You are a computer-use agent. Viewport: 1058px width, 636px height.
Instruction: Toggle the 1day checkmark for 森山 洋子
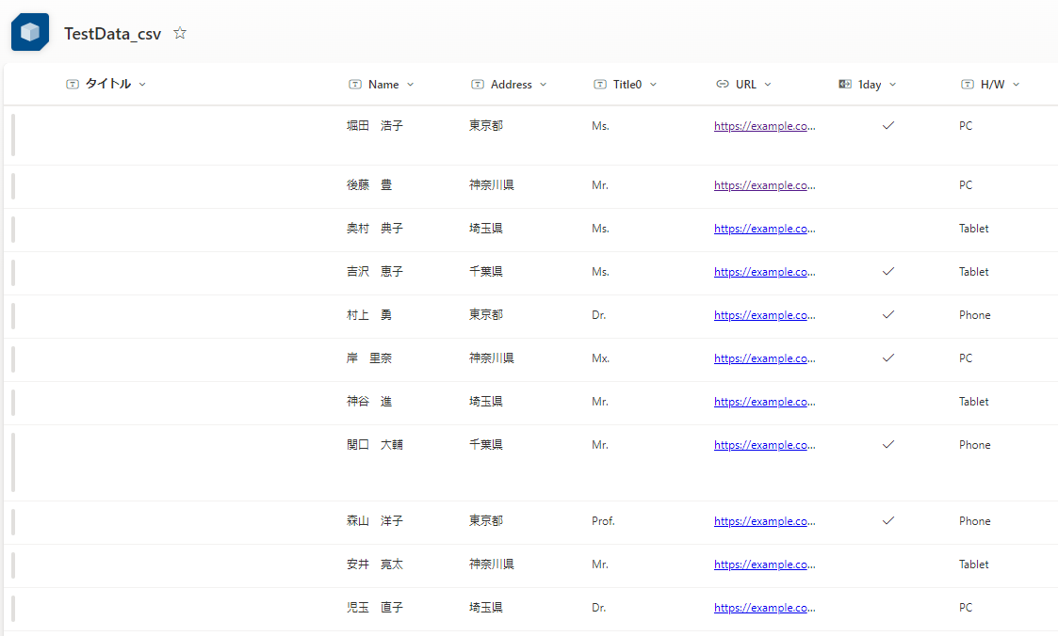click(887, 521)
